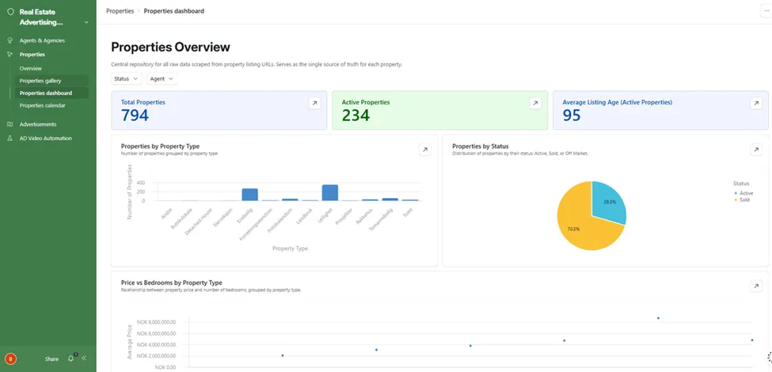Expand Active Properties card arrow
The image size is (772, 372).
click(535, 103)
